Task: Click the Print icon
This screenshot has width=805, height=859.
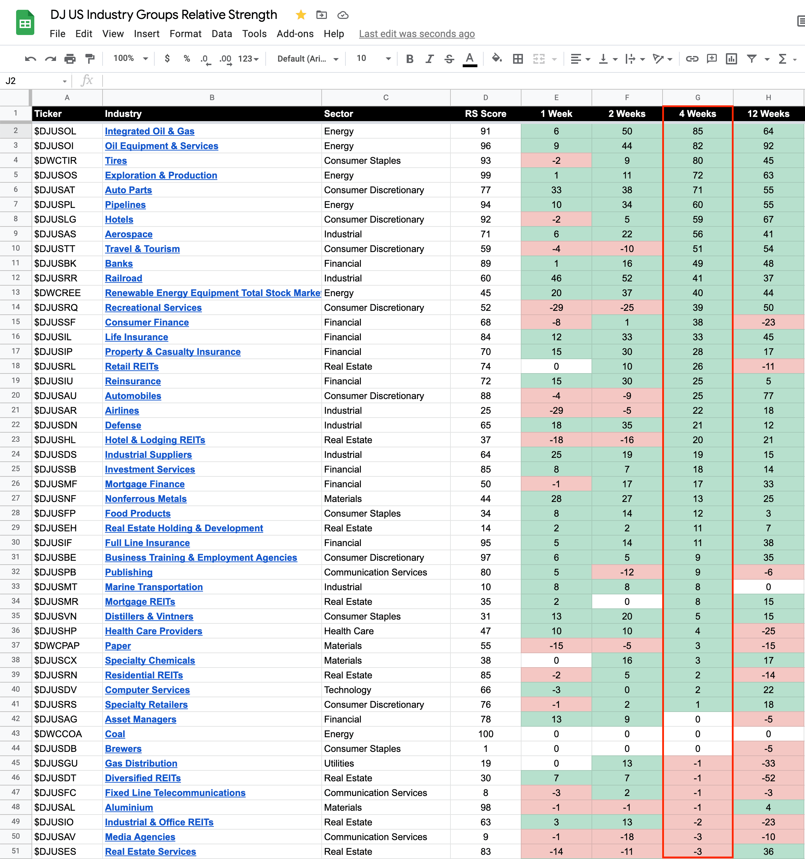Action: (x=70, y=59)
